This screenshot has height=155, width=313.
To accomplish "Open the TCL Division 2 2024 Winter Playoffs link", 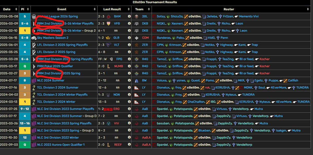I will [62, 95].
